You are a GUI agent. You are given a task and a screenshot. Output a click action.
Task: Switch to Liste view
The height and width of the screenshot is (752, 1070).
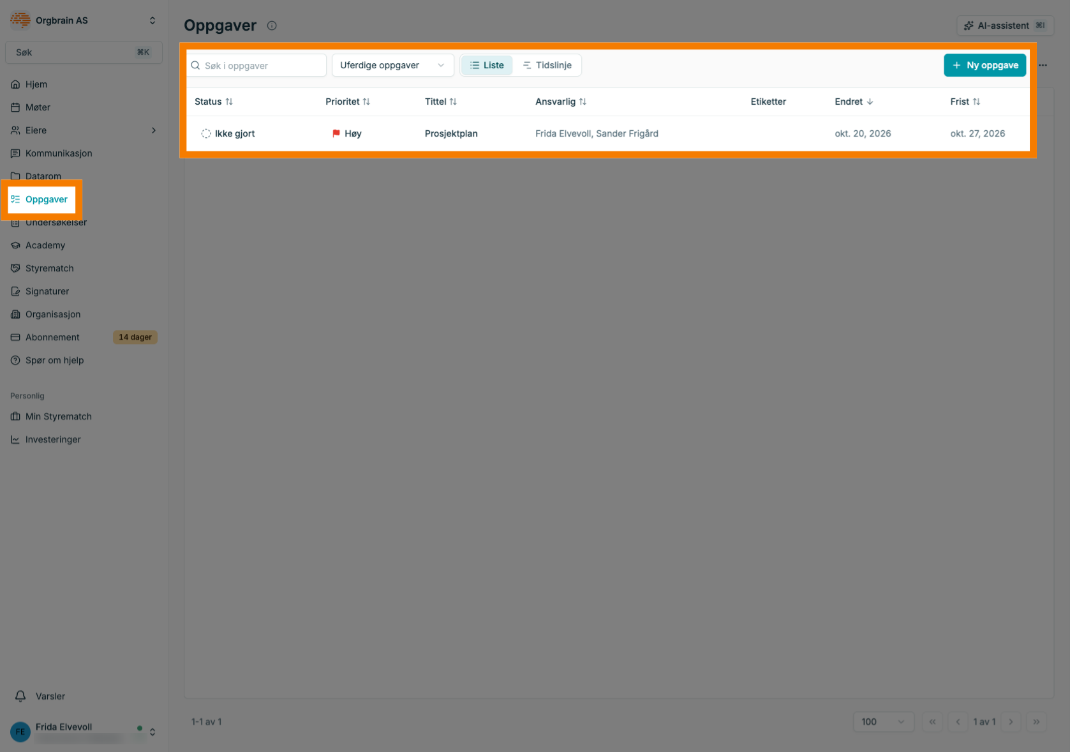487,65
